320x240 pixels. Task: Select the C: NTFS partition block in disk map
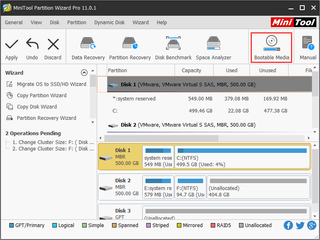click(242, 157)
